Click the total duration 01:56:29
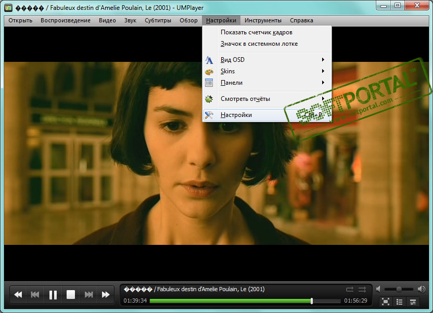The image size is (433, 313). click(355, 301)
